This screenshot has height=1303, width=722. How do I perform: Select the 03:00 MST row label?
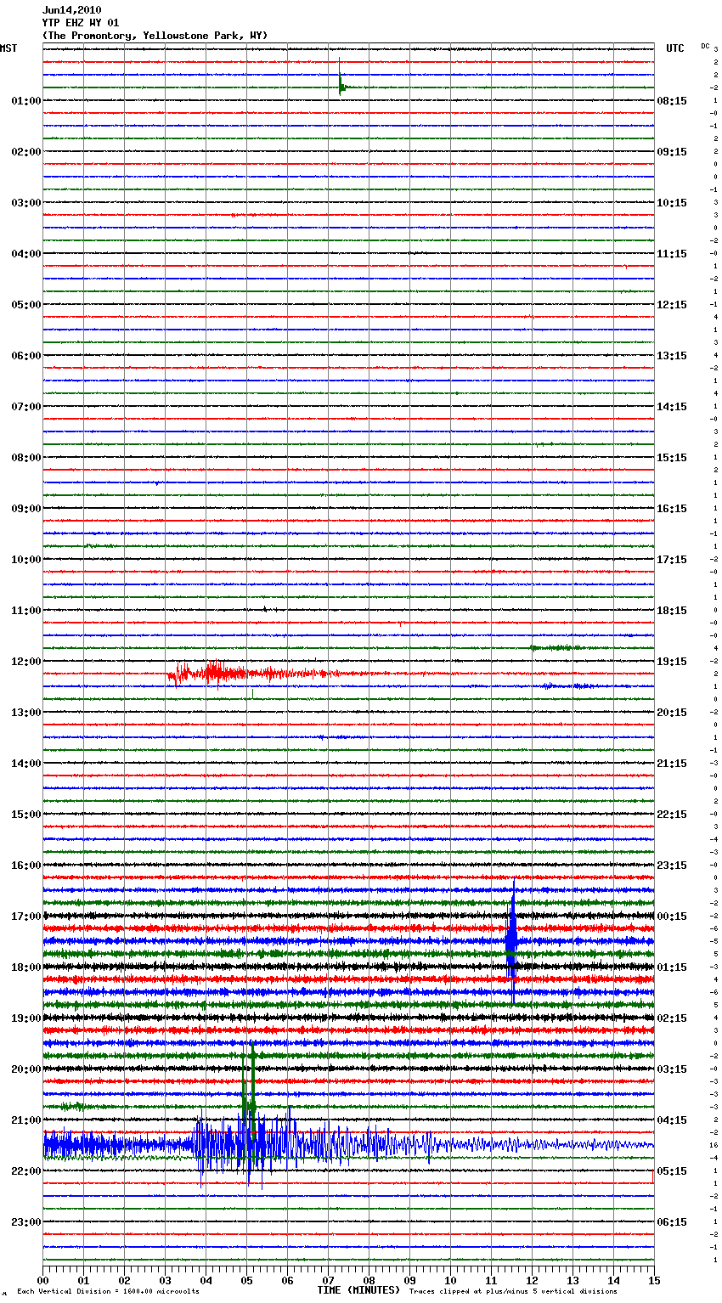[x=25, y=203]
